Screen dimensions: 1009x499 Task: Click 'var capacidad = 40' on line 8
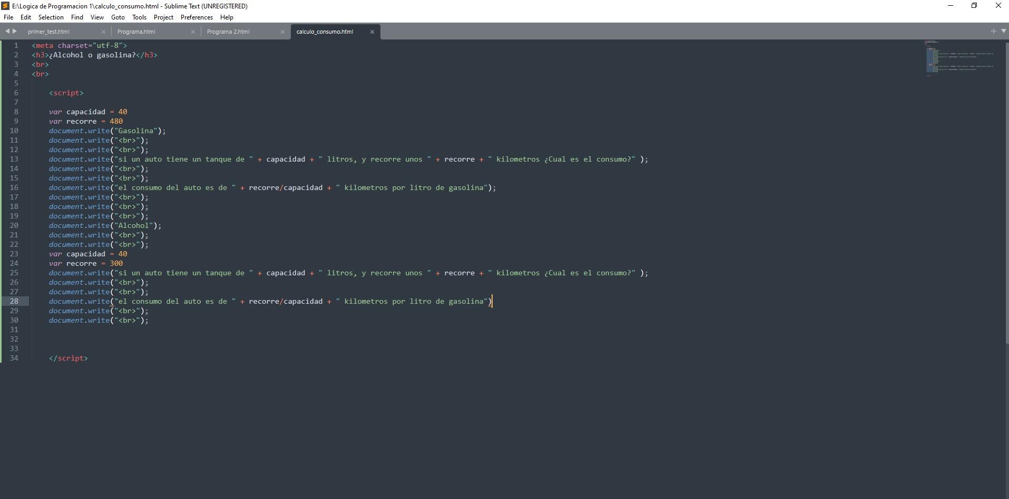tap(88, 112)
